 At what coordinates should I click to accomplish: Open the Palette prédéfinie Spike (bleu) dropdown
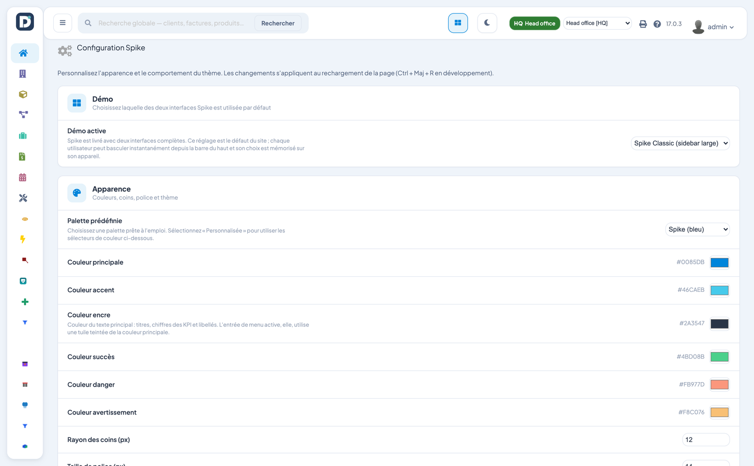pos(697,229)
